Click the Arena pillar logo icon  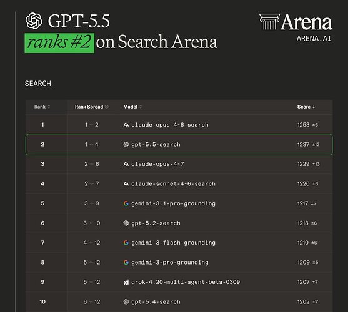click(x=269, y=21)
